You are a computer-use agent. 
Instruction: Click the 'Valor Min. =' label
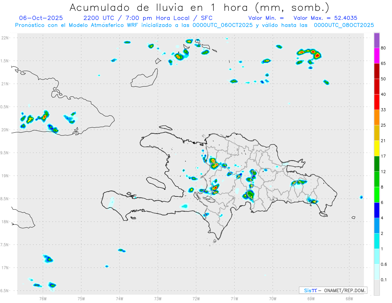pos(266,18)
